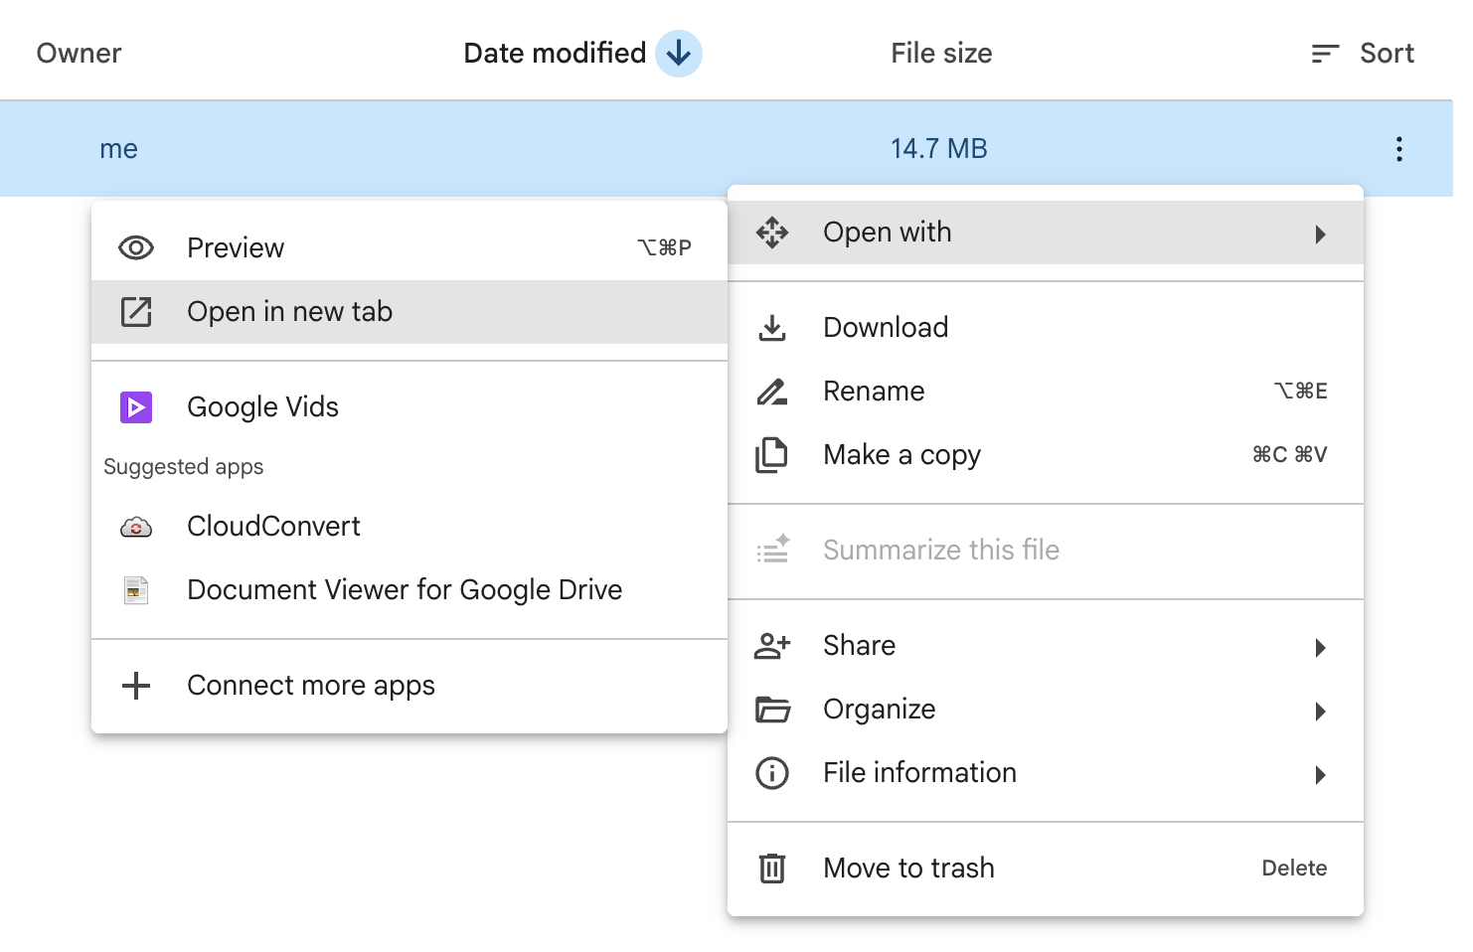Click the CloudConvert cloud icon
1473x952 pixels.
coord(136,527)
